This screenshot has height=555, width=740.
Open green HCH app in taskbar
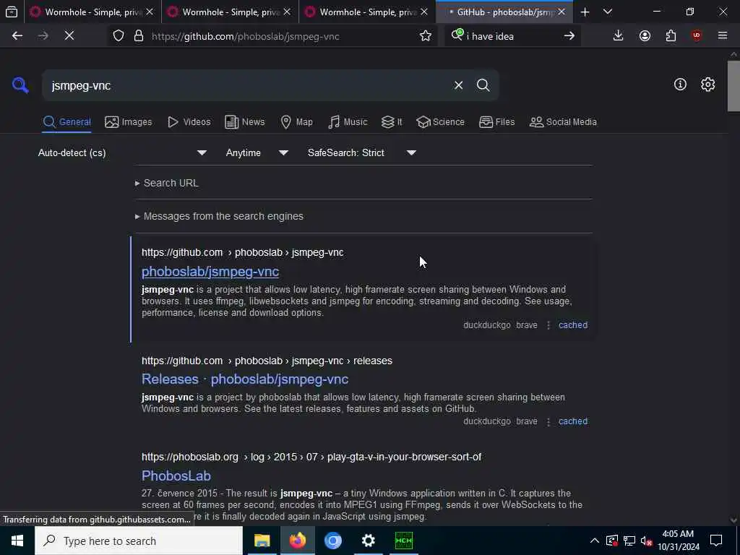[403, 541]
